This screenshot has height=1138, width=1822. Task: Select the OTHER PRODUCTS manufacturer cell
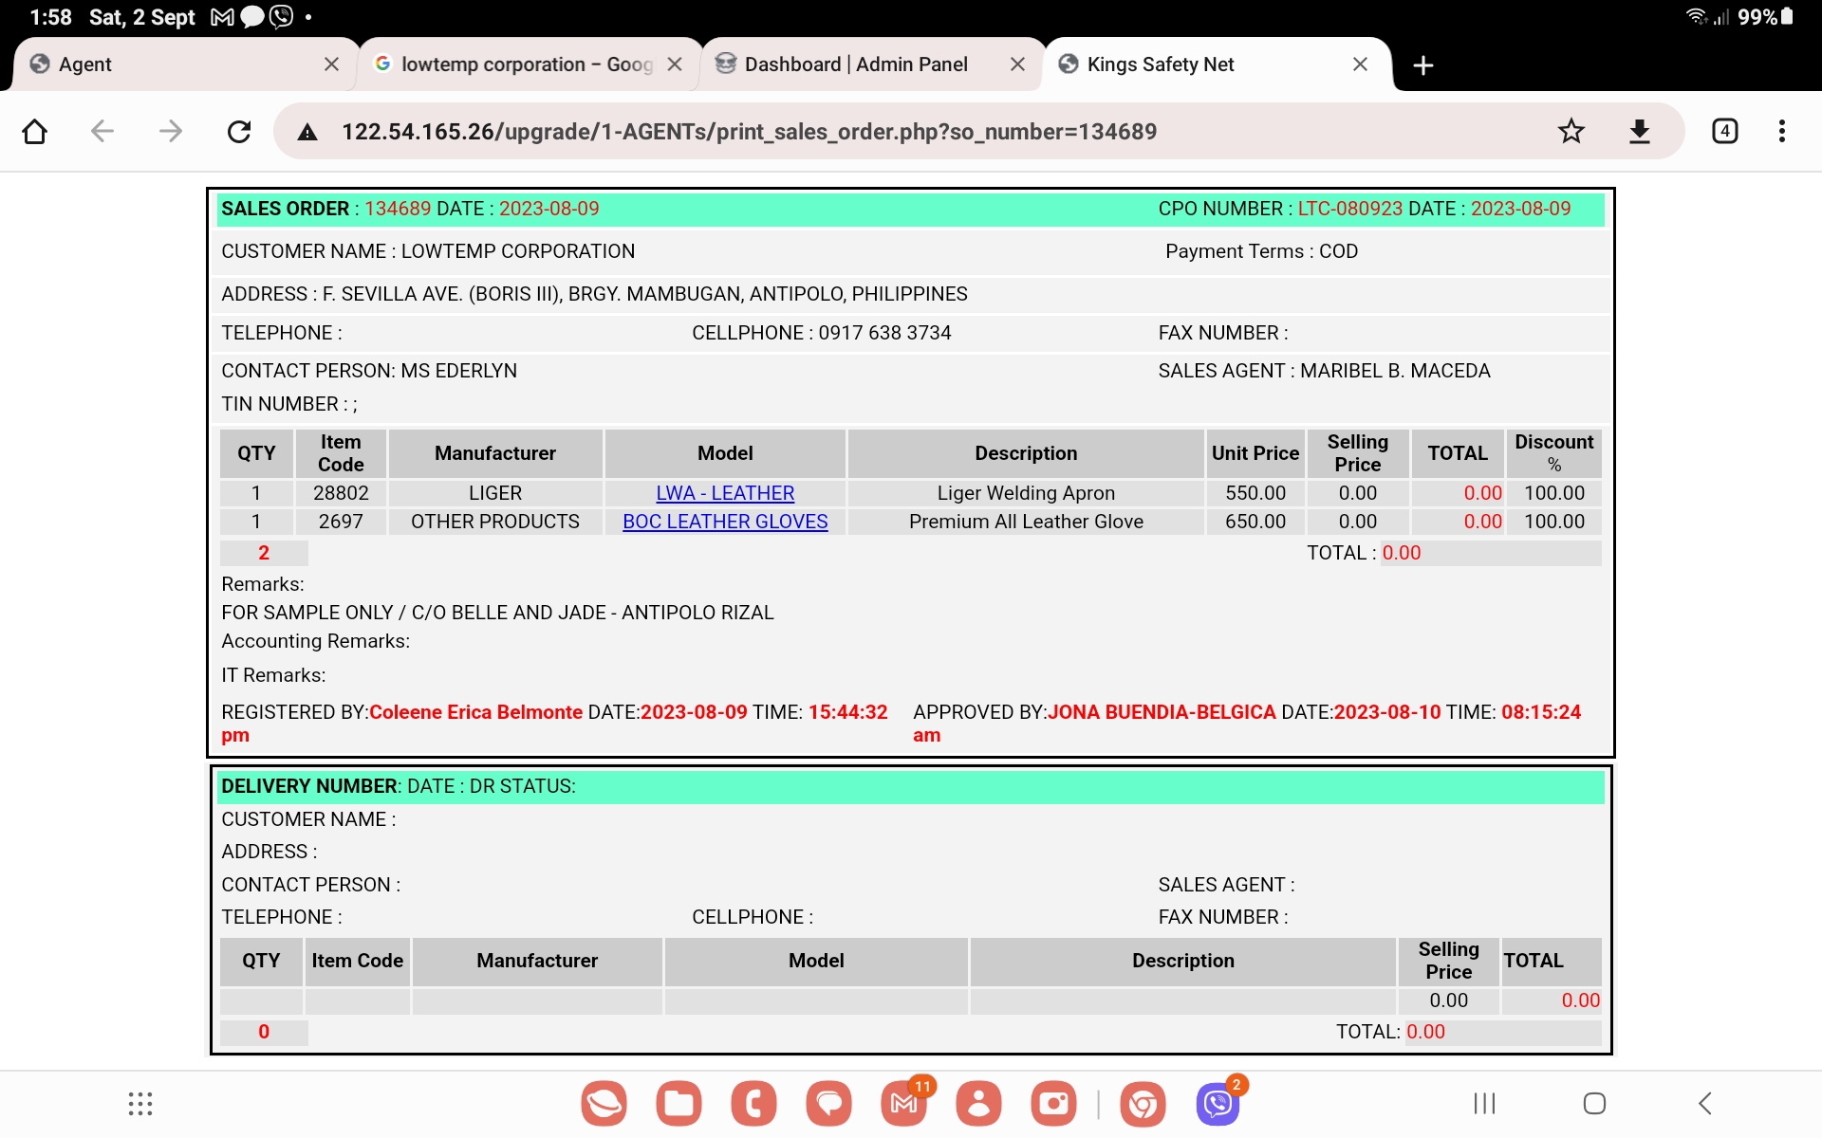[x=495, y=522]
